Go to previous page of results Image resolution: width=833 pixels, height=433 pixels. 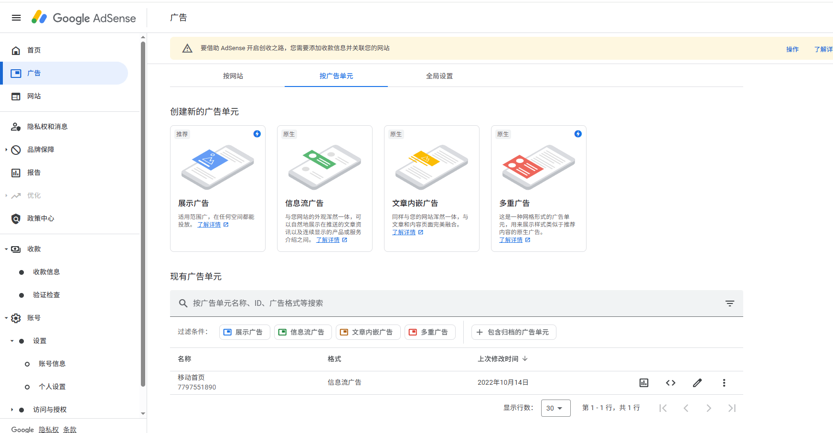(686, 408)
